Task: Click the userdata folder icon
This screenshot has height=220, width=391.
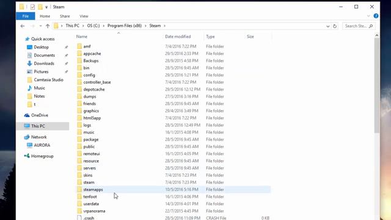Action: (79, 204)
